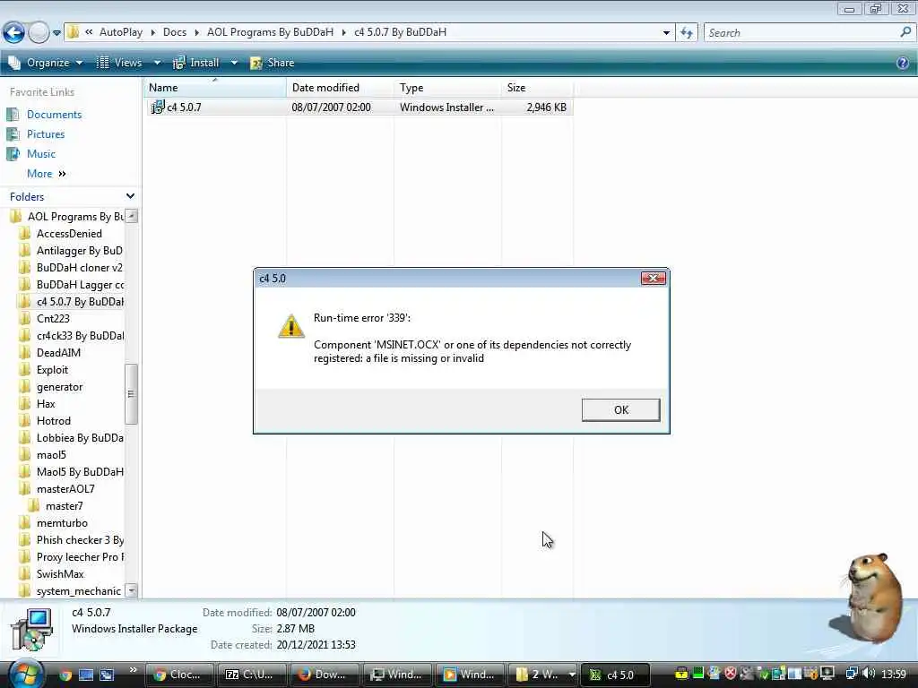
Task: Collapse the Folders pane chevron
Action: (130, 196)
